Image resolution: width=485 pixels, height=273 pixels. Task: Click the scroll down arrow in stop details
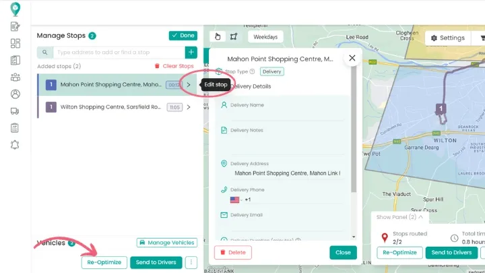(354, 237)
